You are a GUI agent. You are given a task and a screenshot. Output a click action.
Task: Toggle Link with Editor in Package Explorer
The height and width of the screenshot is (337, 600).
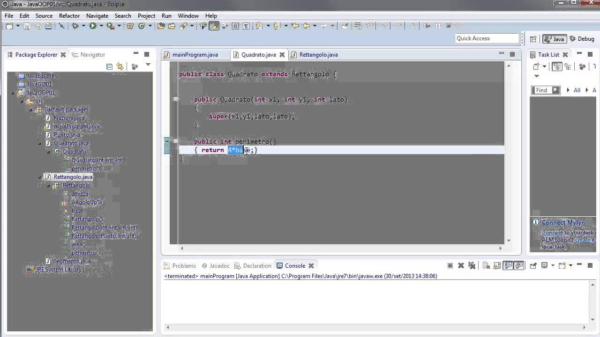[x=120, y=66]
